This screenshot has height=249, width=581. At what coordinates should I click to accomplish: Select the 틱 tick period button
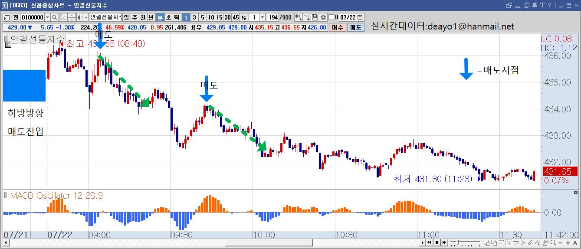[177, 17]
